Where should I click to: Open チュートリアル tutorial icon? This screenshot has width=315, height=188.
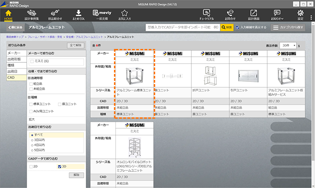coord(207,15)
